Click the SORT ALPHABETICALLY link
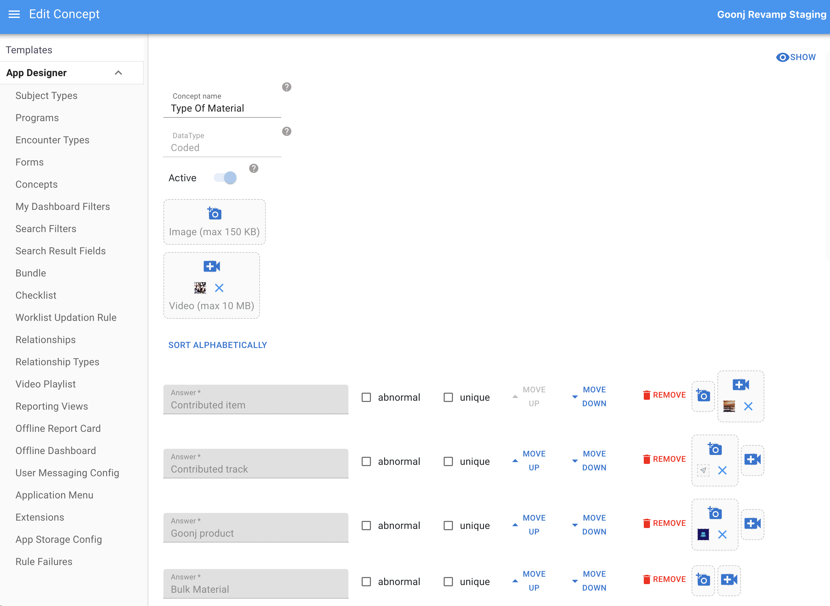The height and width of the screenshot is (606, 830). 218,345
